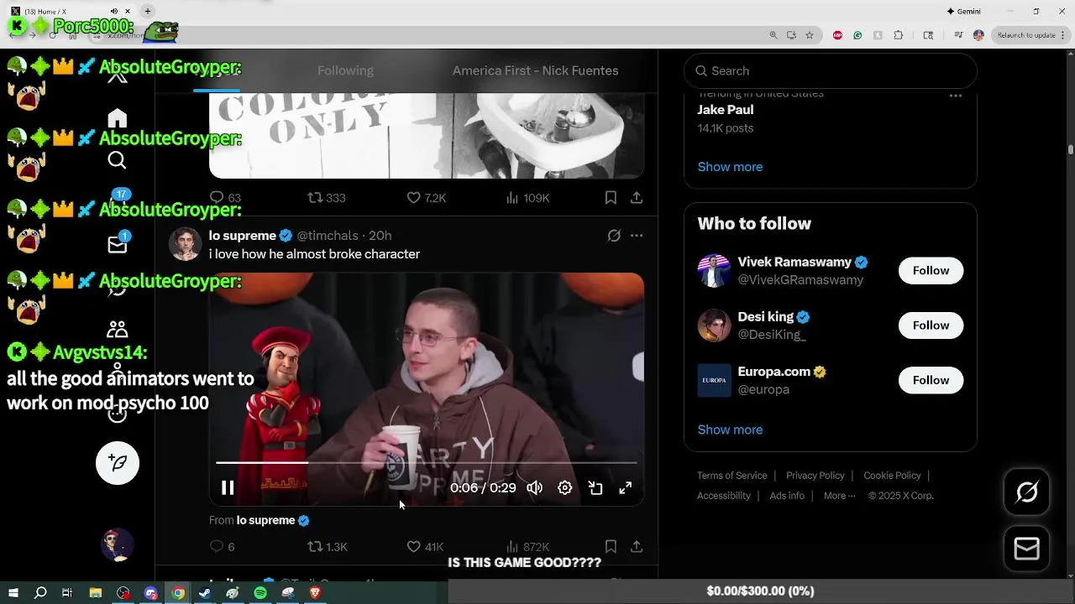Open the Windows Start menu

point(13,593)
